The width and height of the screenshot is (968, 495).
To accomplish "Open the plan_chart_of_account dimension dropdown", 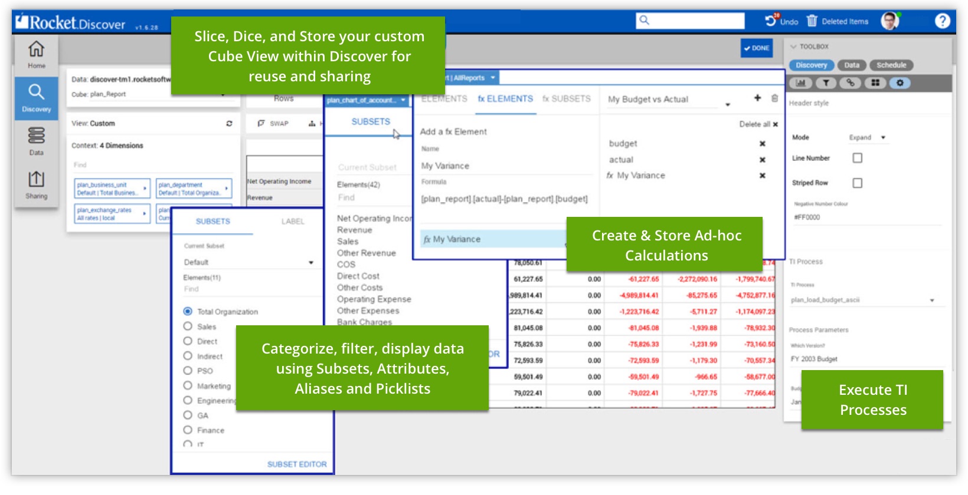I will (366, 100).
